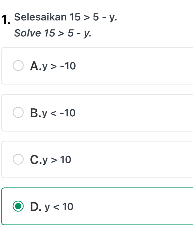Click the answer text "y < -10"
This screenshot has height=233, width=193.
click(x=59, y=113)
